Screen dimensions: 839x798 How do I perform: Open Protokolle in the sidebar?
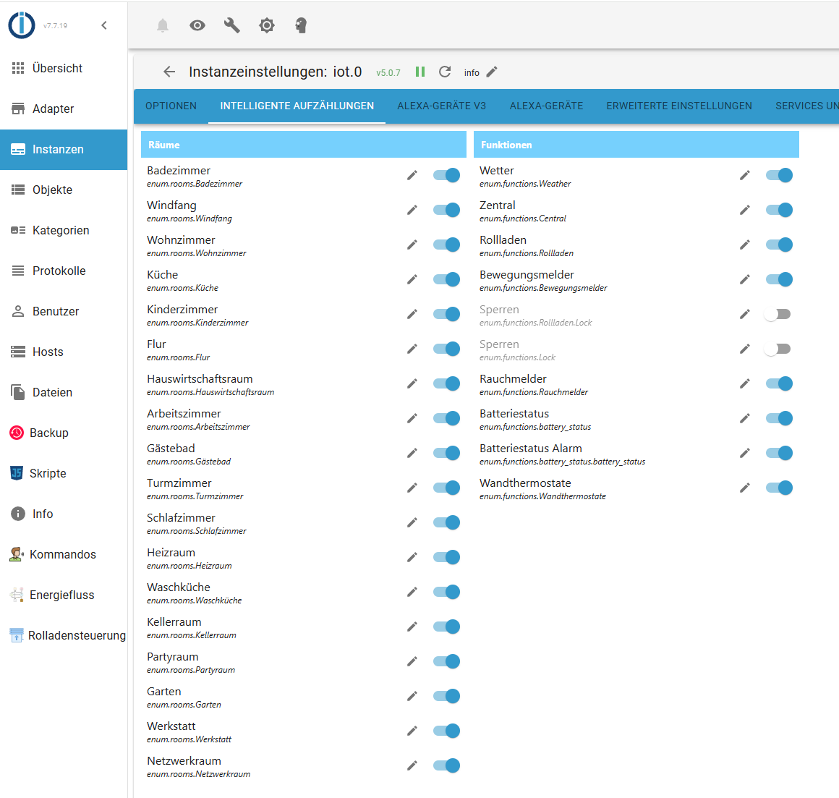coord(64,271)
